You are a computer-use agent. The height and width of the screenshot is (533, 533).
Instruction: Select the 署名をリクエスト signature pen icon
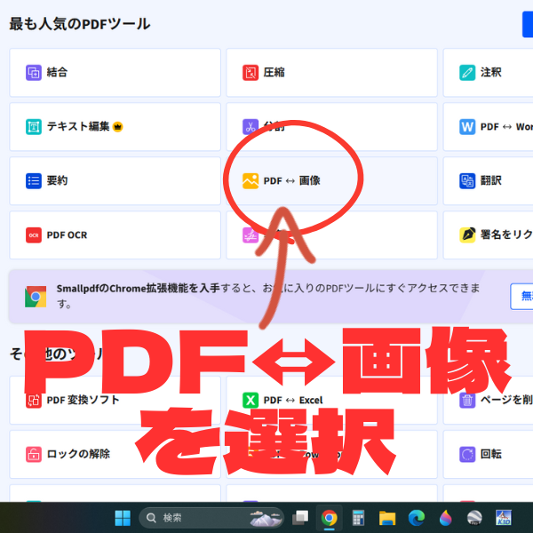(x=467, y=235)
